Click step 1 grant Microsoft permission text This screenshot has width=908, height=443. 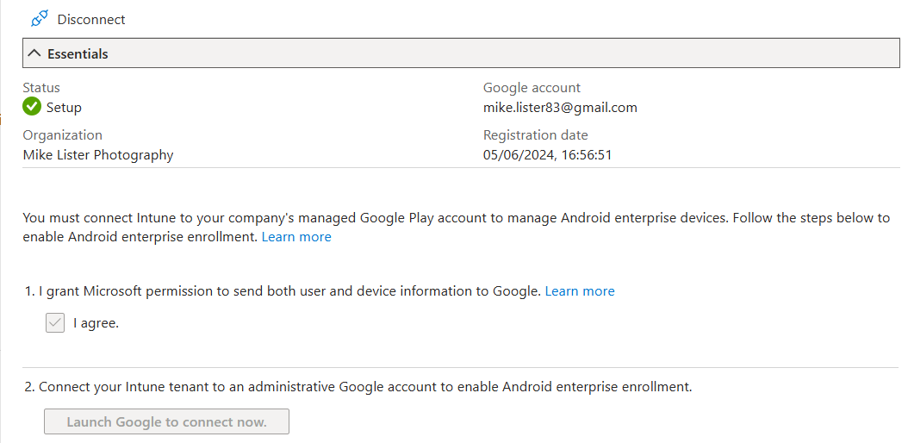point(283,291)
